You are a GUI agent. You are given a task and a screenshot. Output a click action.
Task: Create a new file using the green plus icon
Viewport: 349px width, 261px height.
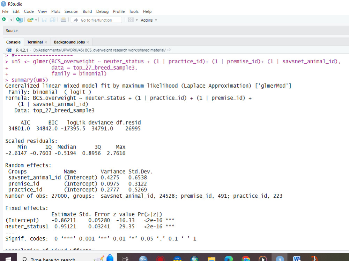(4, 20)
